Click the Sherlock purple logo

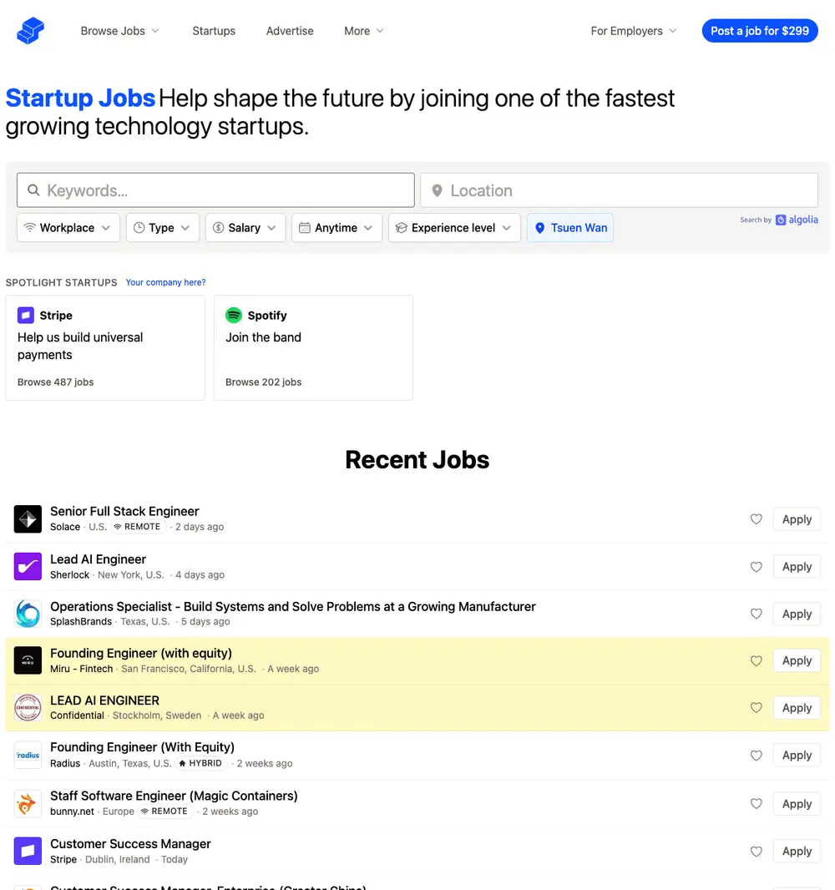coord(28,566)
